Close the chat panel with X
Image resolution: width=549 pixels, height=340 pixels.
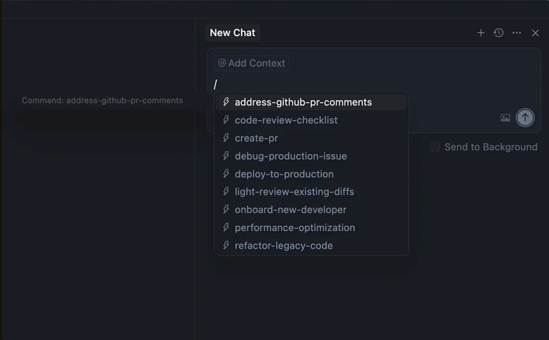point(535,33)
